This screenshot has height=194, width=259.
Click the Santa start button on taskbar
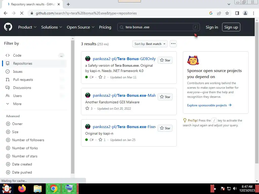(x=7, y=188)
